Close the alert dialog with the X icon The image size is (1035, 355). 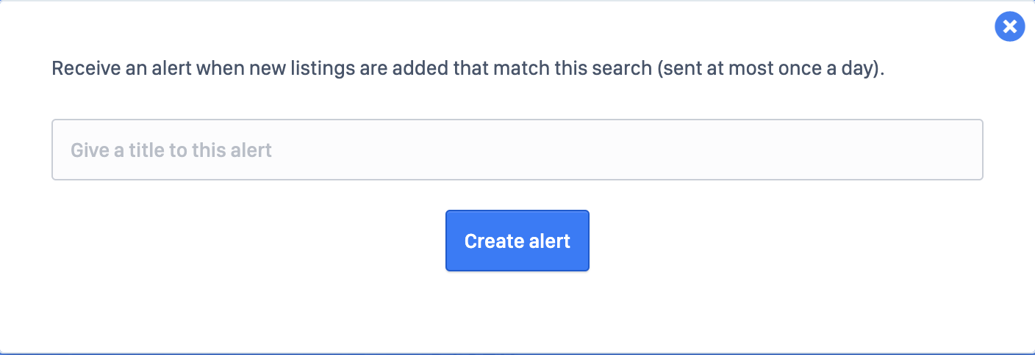(x=1009, y=27)
